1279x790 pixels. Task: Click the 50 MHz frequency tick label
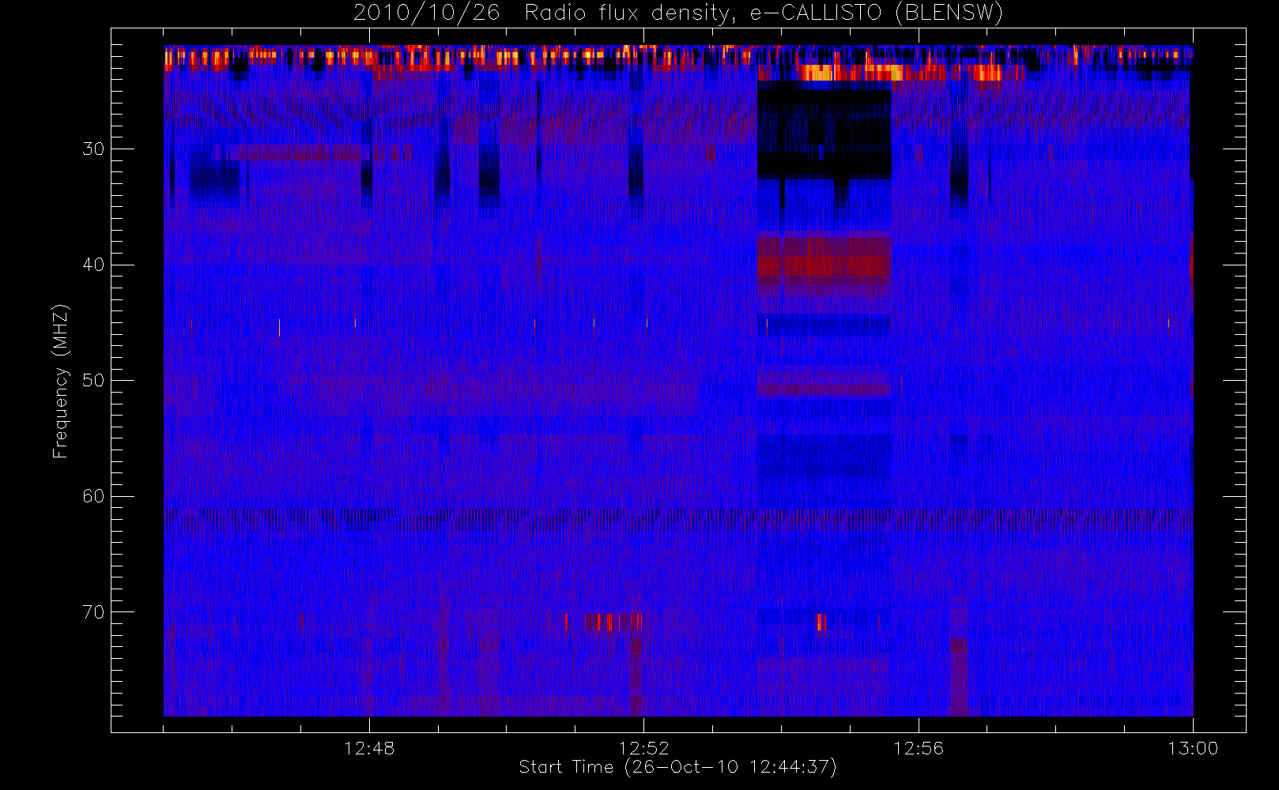pos(93,380)
